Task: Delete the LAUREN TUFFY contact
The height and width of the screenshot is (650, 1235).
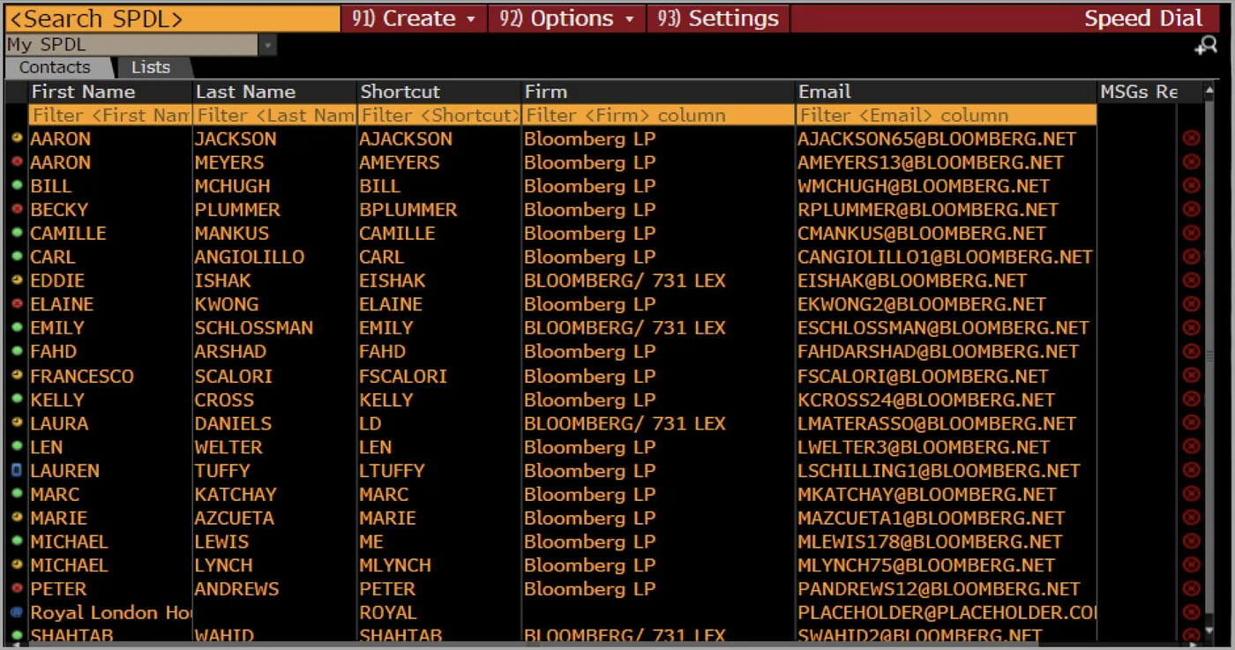Action: pos(1191,471)
